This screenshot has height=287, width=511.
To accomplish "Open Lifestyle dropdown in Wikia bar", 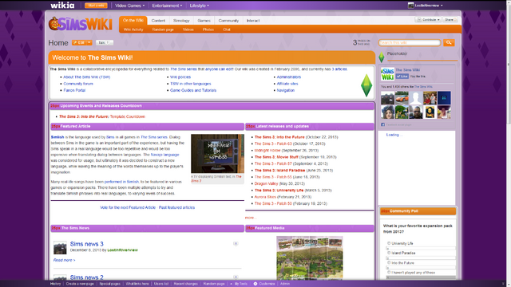I will click(x=199, y=6).
